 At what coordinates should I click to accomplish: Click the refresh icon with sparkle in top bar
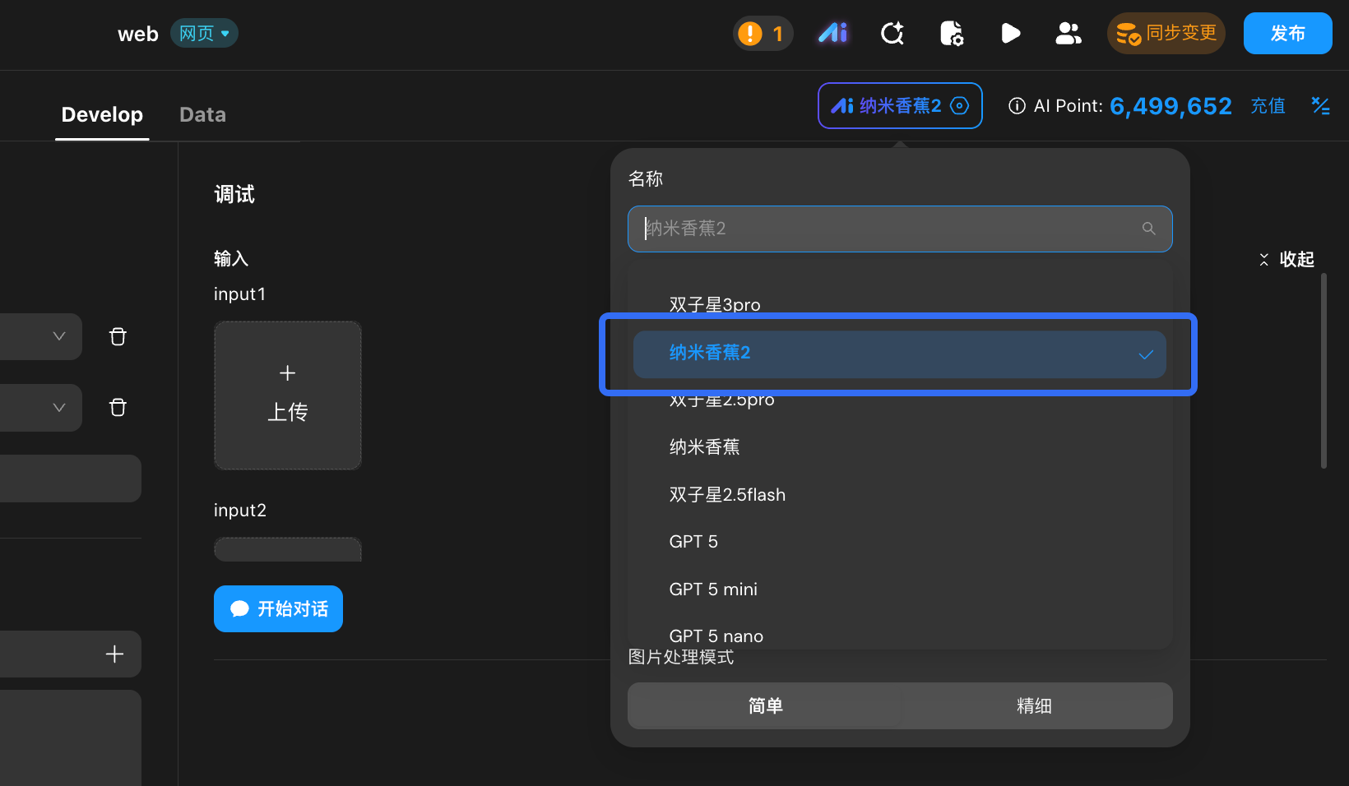click(x=892, y=34)
